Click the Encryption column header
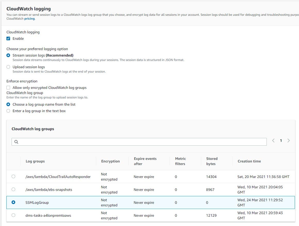 click(110, 161)
